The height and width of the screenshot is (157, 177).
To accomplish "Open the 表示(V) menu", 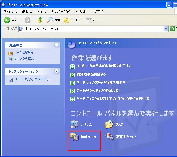I will (x=42, y=11).
